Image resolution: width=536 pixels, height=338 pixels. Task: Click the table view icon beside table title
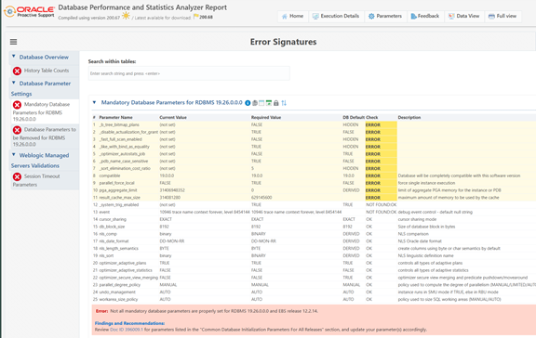tap(261, 103)
